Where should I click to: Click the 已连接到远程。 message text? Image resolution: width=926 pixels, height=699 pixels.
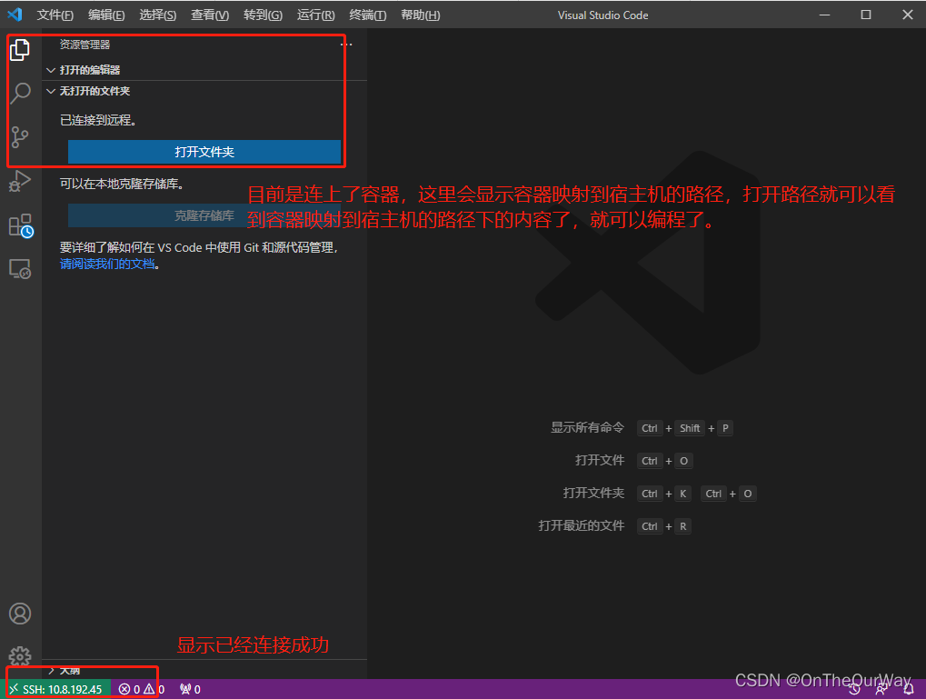click(99, 120)
